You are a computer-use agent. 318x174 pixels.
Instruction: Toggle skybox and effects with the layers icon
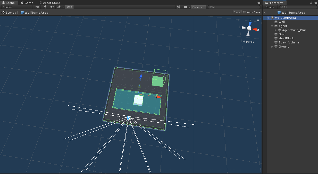(59, 7)
